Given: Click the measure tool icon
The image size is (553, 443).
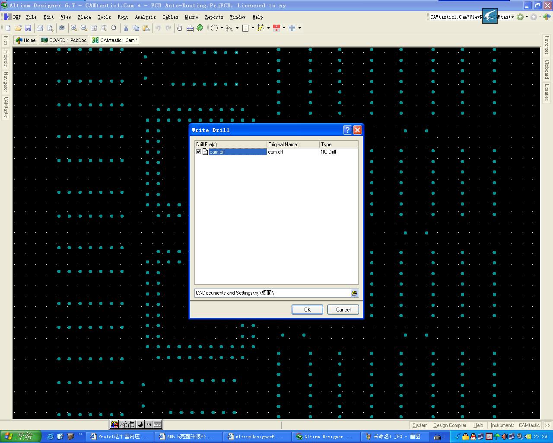Looking at the screenshot, I should tap(190, 28).
